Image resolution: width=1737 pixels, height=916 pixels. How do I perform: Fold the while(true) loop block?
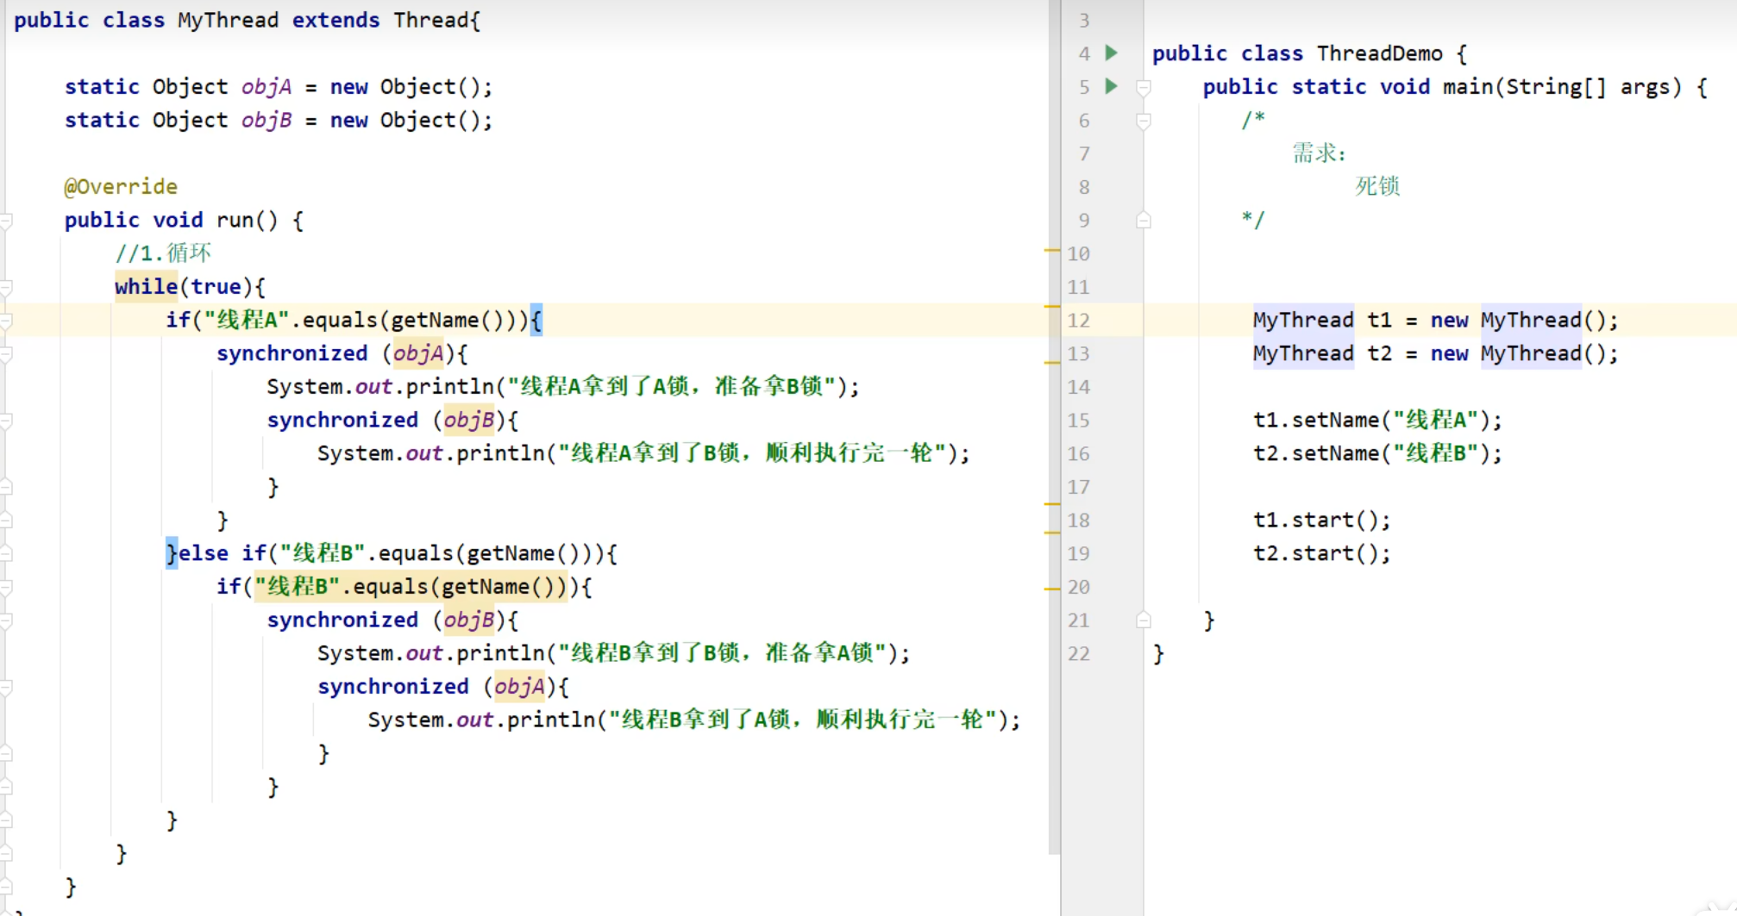[x=6, y=288]
